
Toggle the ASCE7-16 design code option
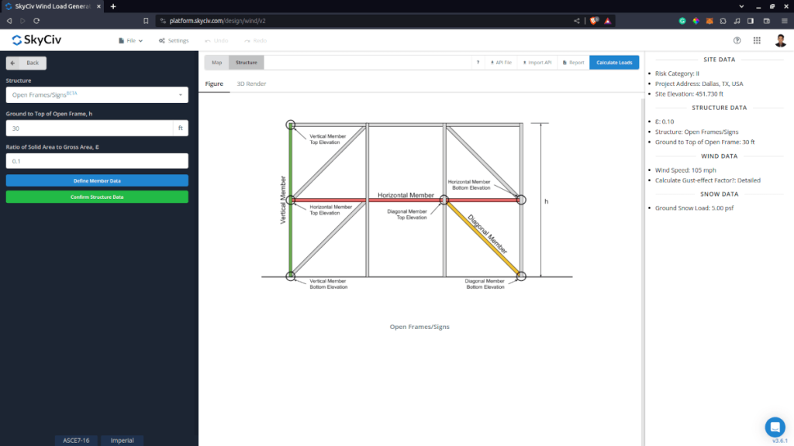76,439
